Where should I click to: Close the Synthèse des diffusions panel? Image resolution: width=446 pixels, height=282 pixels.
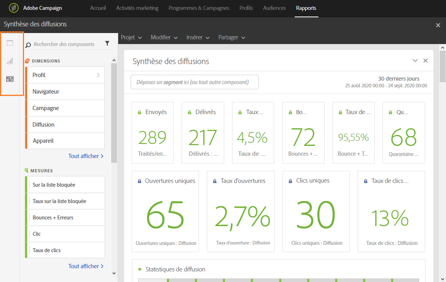pos(425,61)
